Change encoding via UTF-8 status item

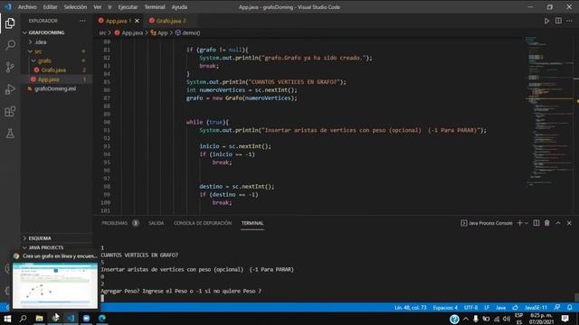[x=470, y=307]
